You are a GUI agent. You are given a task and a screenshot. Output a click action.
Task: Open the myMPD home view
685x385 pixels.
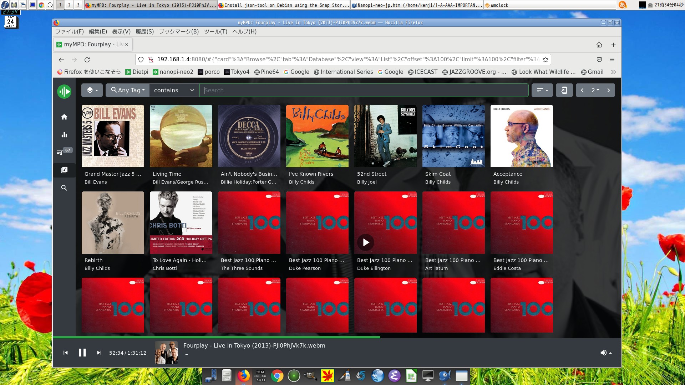[64, 117]
